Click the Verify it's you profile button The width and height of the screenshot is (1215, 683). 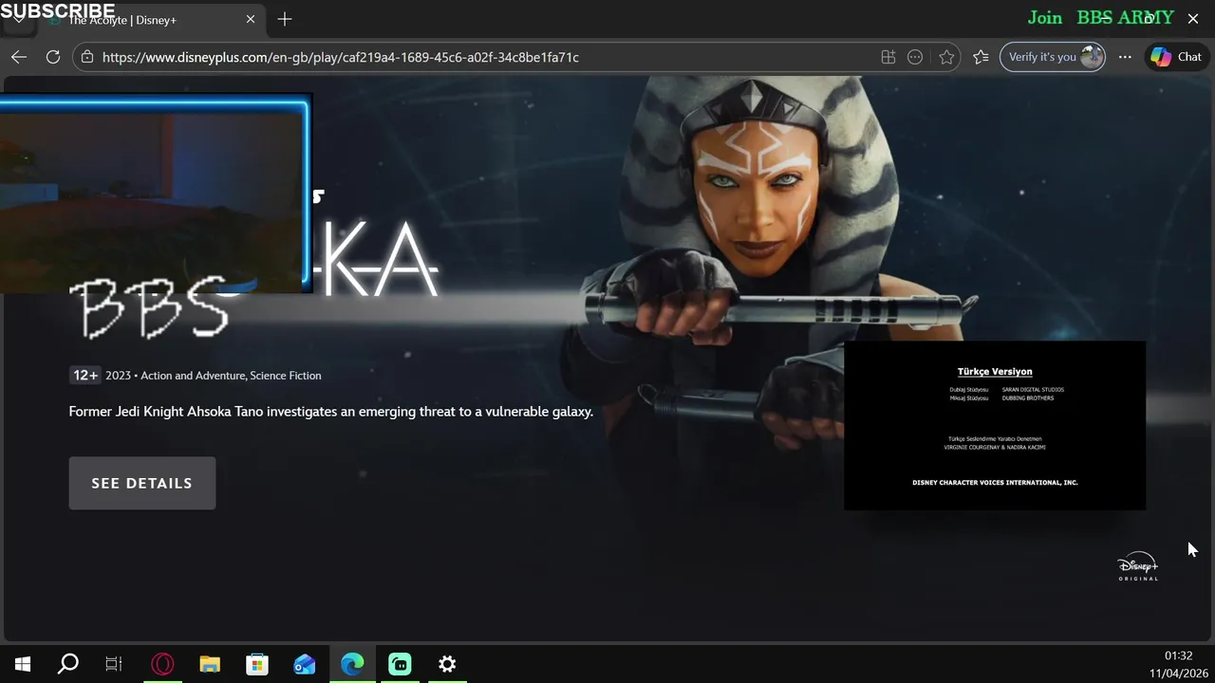(1052, 57)
